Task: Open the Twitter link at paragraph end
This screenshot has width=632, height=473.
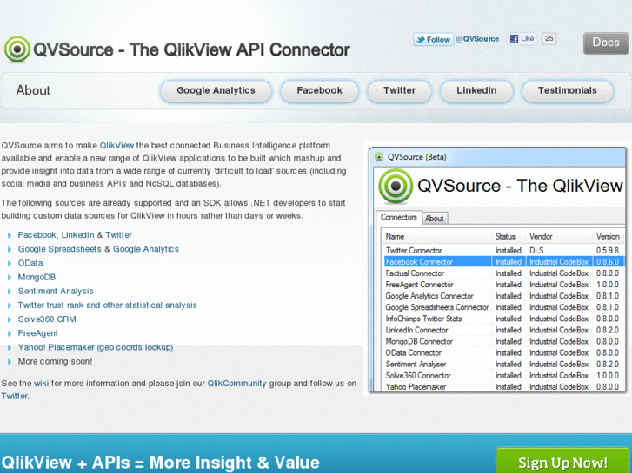Action: point(14,396)
